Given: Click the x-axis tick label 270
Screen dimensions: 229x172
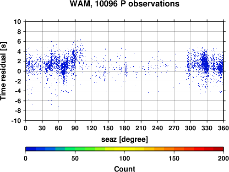Looking at the screenshot, I should point(174,128).
